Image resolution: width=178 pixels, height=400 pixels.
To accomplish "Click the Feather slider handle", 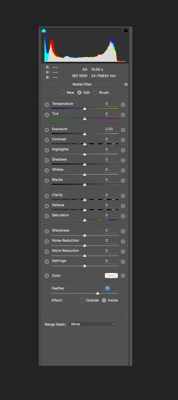I will point(98,293).
